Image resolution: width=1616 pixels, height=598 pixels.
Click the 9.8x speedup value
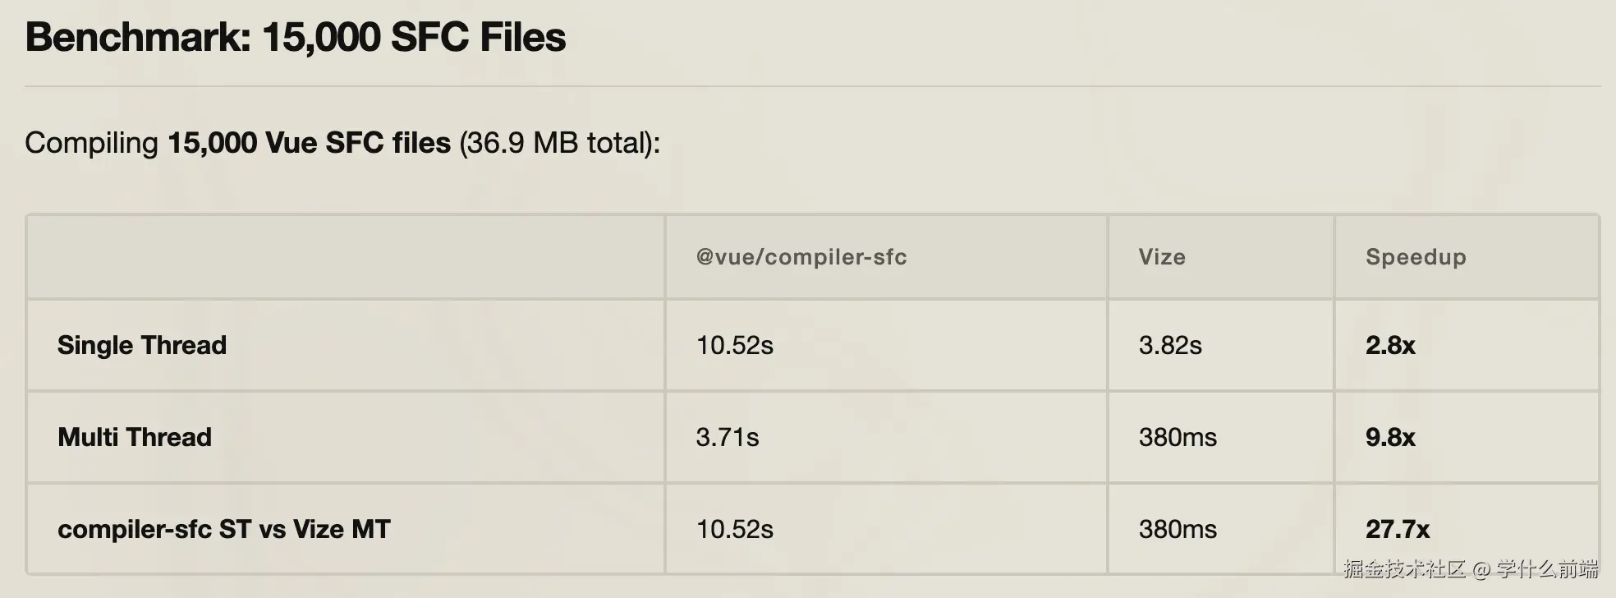click(x=1390, y=437)
